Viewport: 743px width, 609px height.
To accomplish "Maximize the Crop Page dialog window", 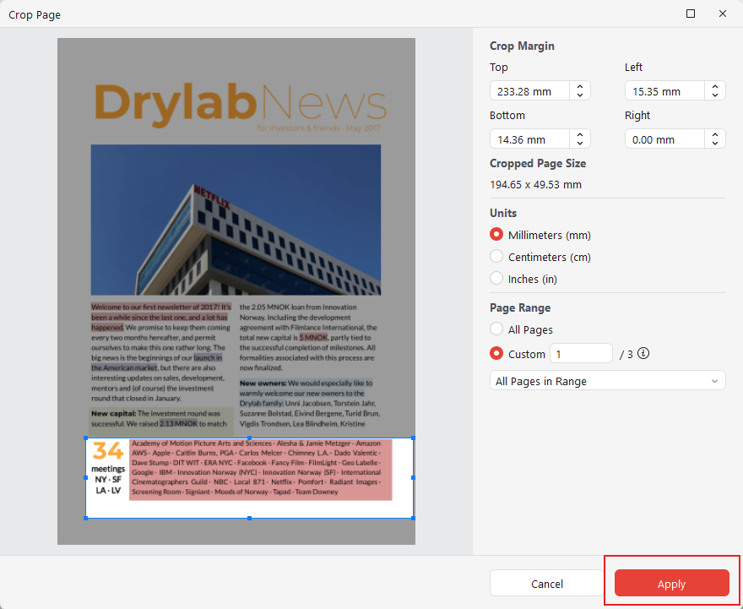I will pos(691,14).
